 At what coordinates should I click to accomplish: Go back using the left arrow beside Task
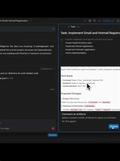coord(62,27)
